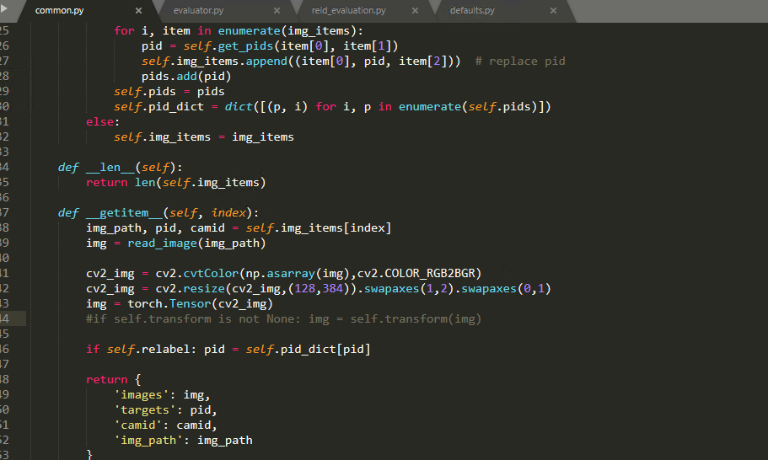Click 'self.img_items.append' call

214,62
